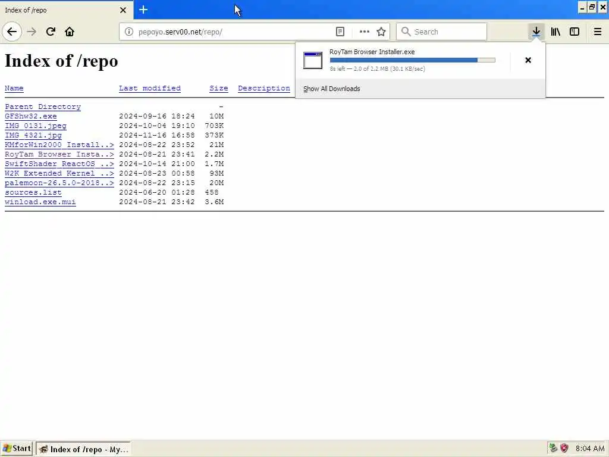Click the network tray icon
609x457 pixels.
pyautogui.click(x=553, y=448)
